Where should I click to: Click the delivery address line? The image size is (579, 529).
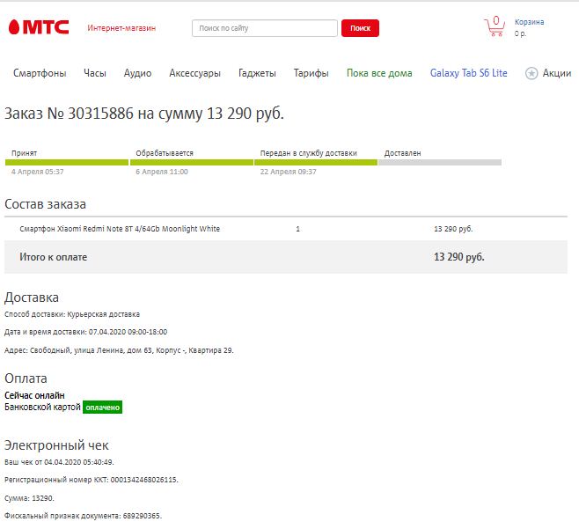(119, 350)
